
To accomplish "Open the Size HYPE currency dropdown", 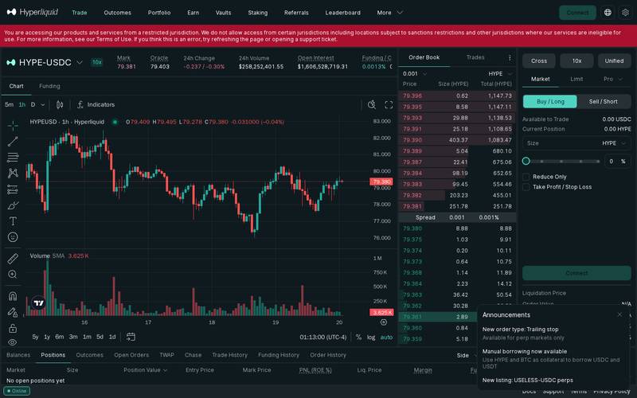I will (x=614, y=143).
